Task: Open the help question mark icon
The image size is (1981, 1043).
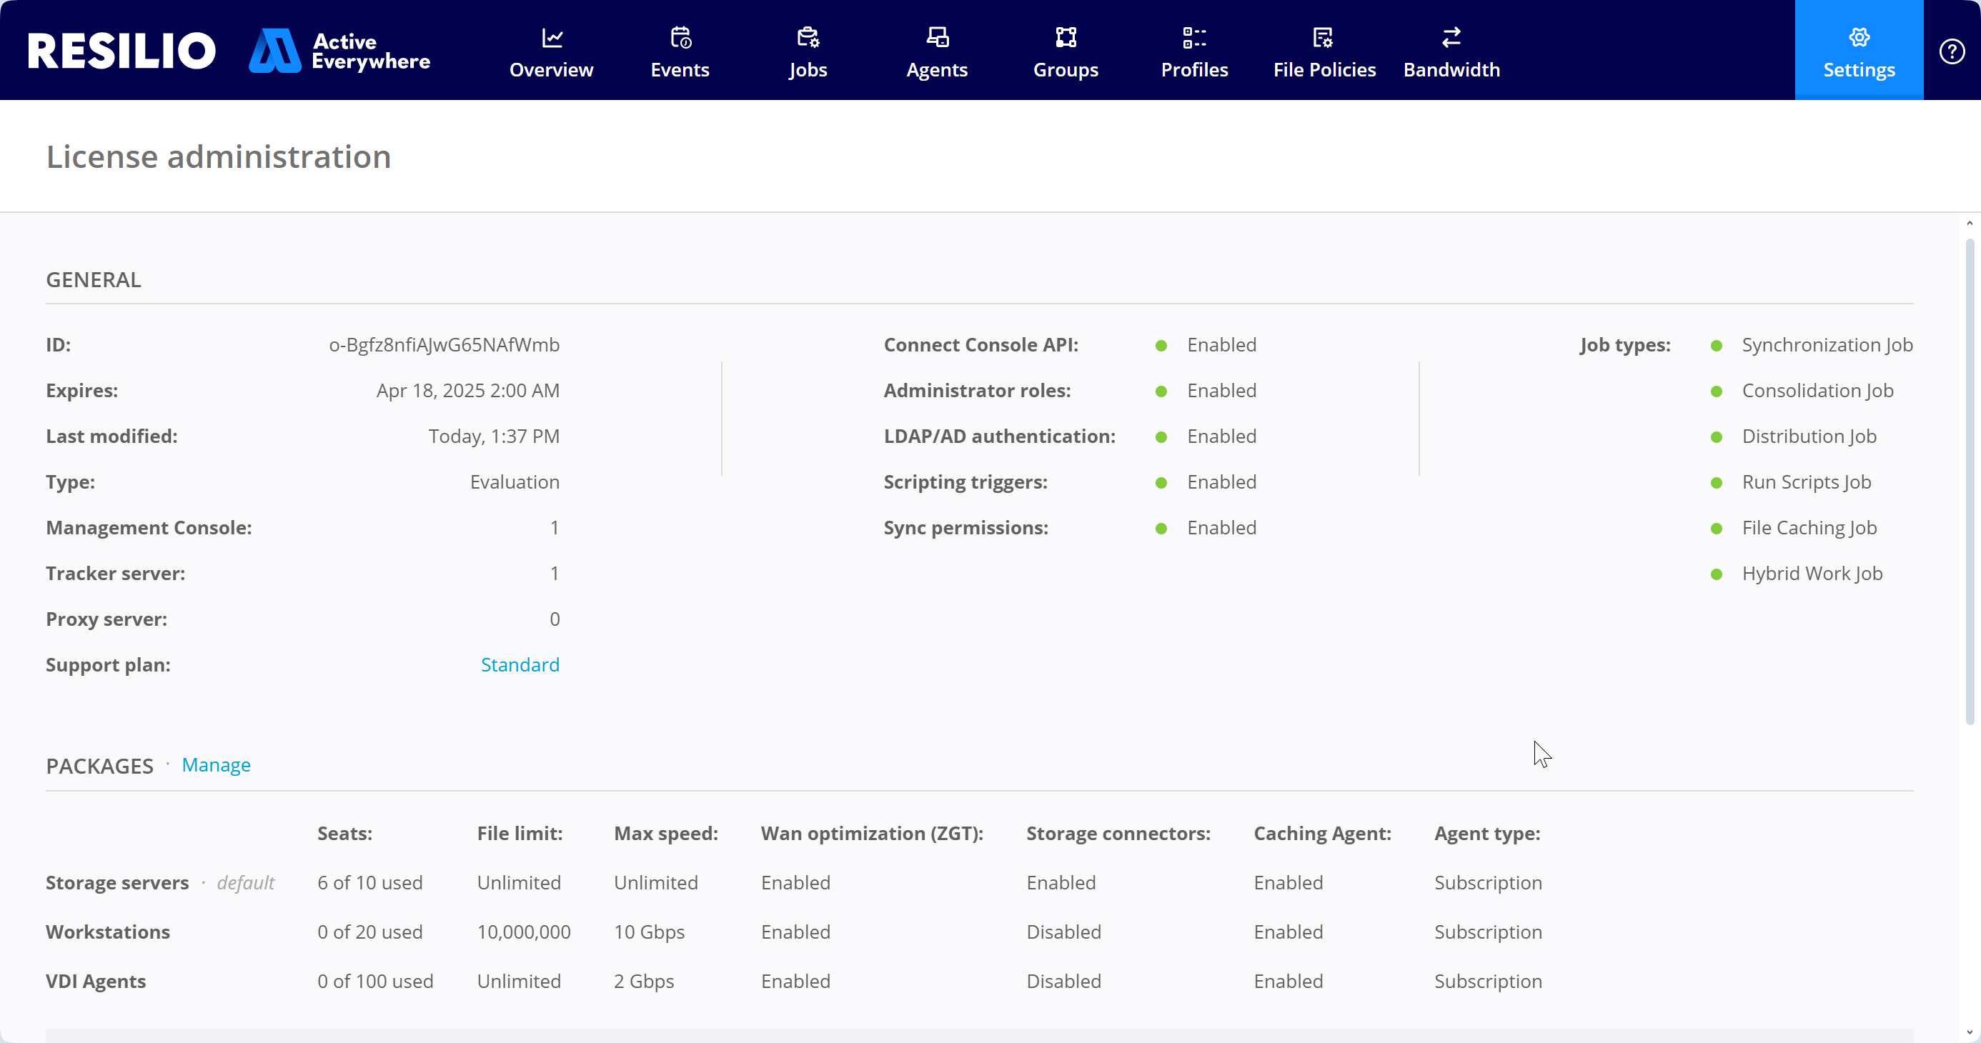Action: 1952,51
